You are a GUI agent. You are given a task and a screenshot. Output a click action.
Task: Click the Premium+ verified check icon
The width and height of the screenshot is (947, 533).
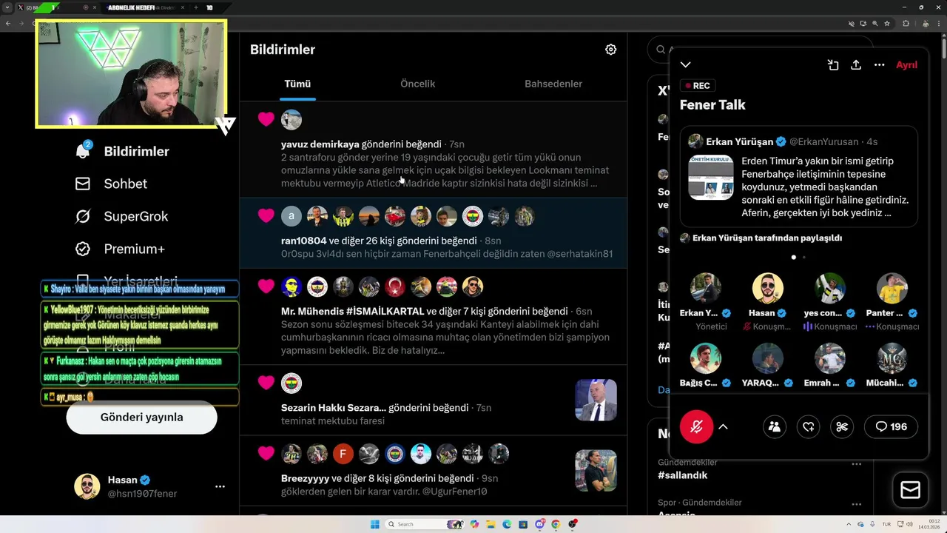coord(83,249)
